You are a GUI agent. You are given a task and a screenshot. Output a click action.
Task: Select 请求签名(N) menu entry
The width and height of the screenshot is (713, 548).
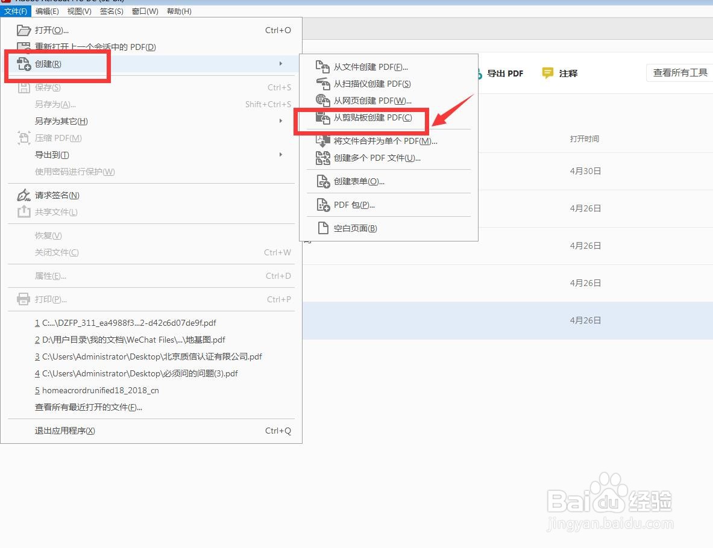[151, 195]
